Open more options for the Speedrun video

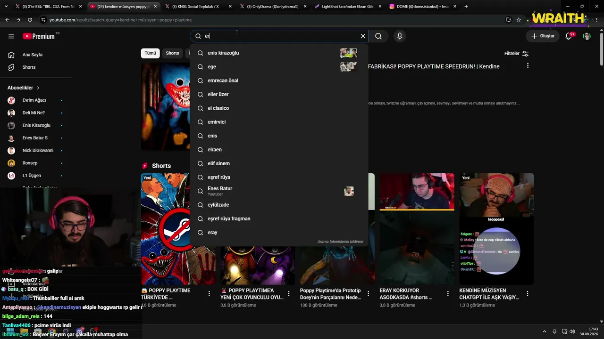[528, 65]
